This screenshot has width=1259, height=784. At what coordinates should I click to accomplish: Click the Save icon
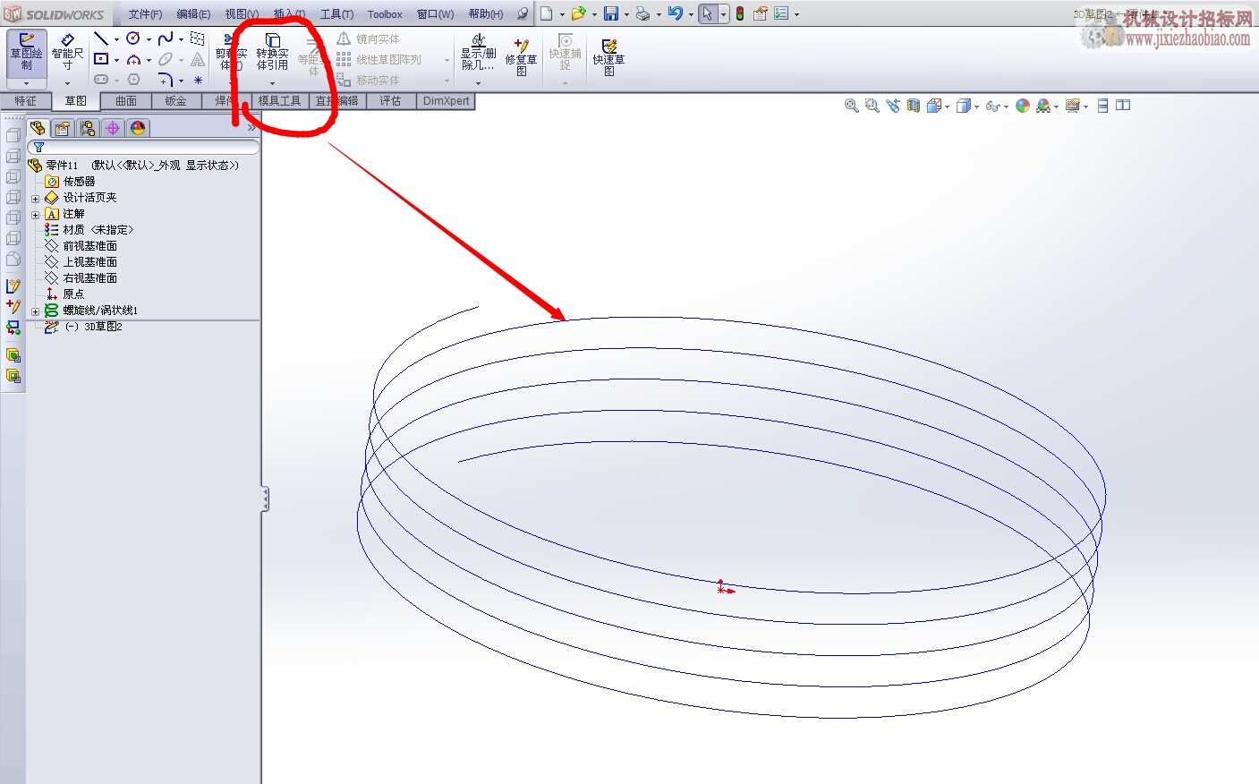(x=610, y=13)
